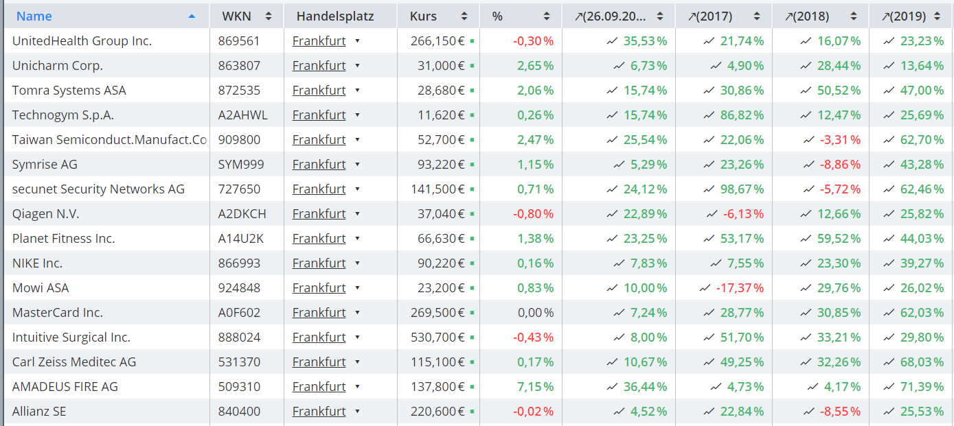The height and width of the screenshot is (426, 954).
Task: Click sort arrows in the % column header
Action: 547,16
